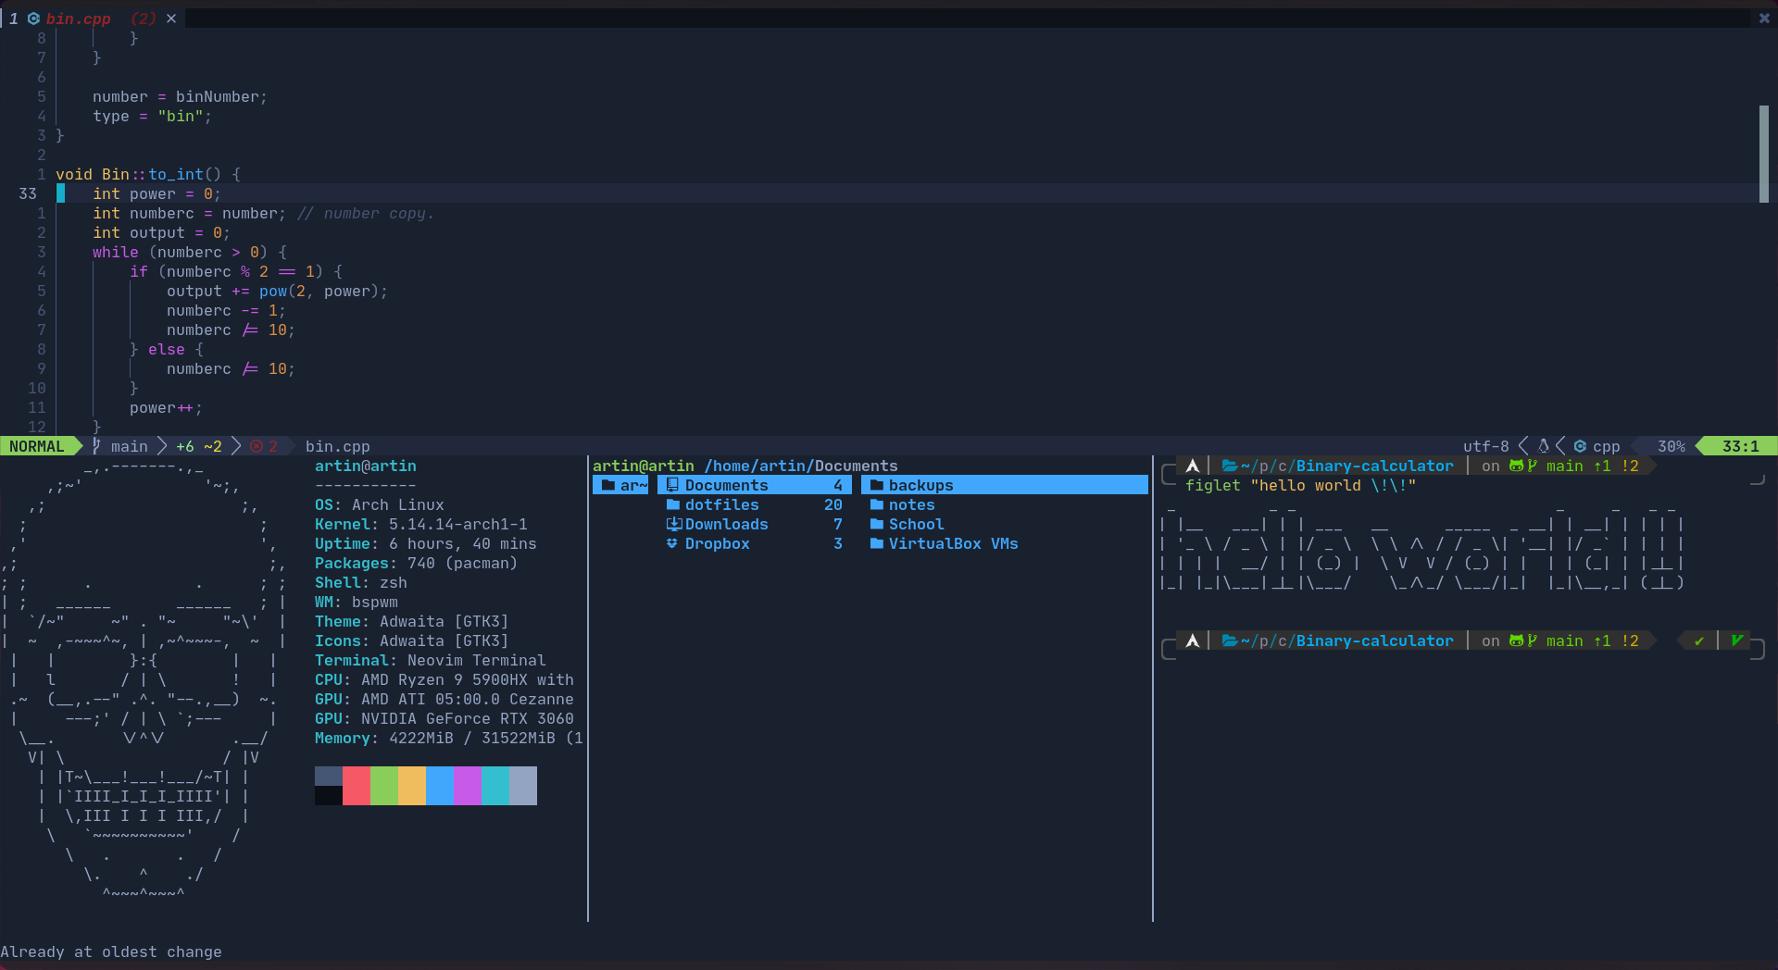Click the download icon beside Downloads

click(x=673, y=524)
